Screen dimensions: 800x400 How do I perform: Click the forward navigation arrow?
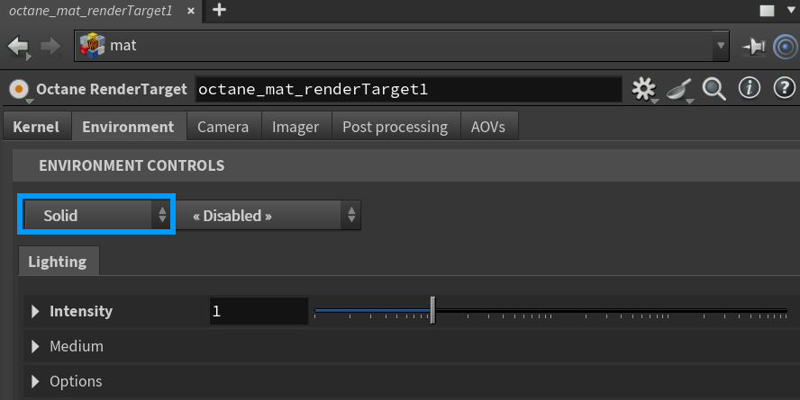pyautogui.click(x=50, y=45)
